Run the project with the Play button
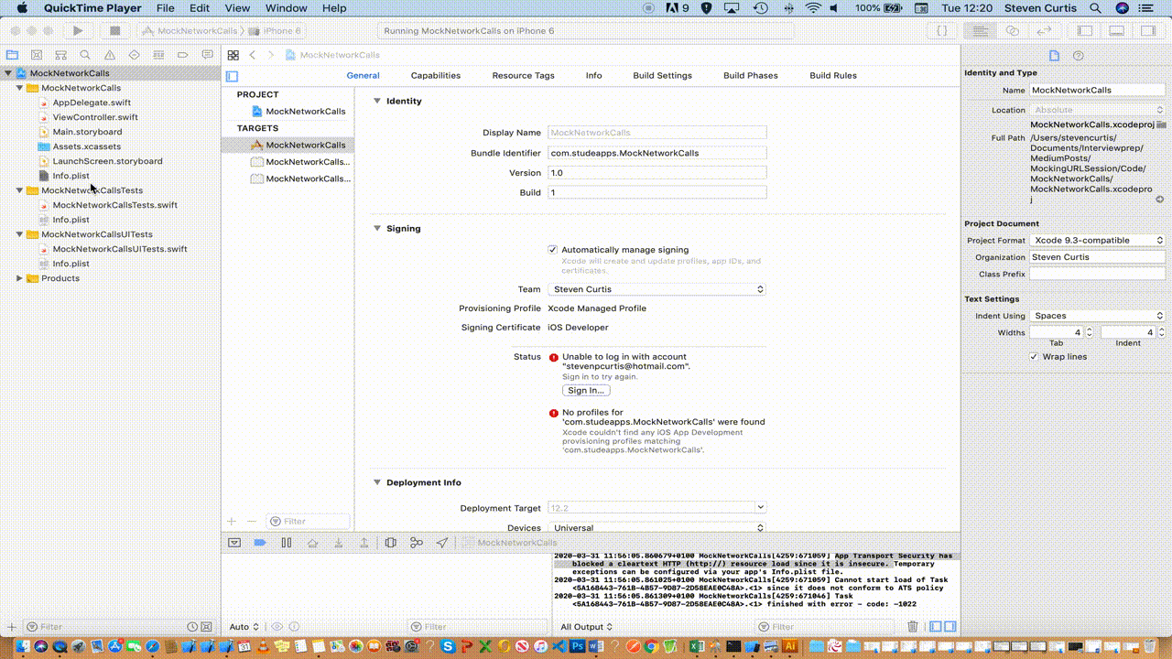1172x659 pixels. click(78, 30)
